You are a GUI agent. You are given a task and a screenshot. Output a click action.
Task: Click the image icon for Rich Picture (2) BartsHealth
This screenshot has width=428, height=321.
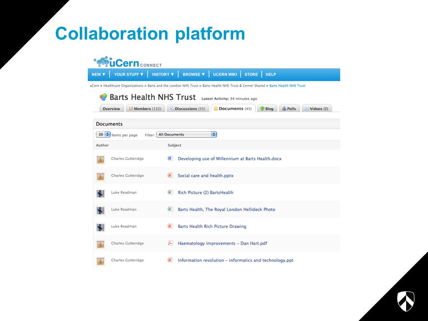170,192
